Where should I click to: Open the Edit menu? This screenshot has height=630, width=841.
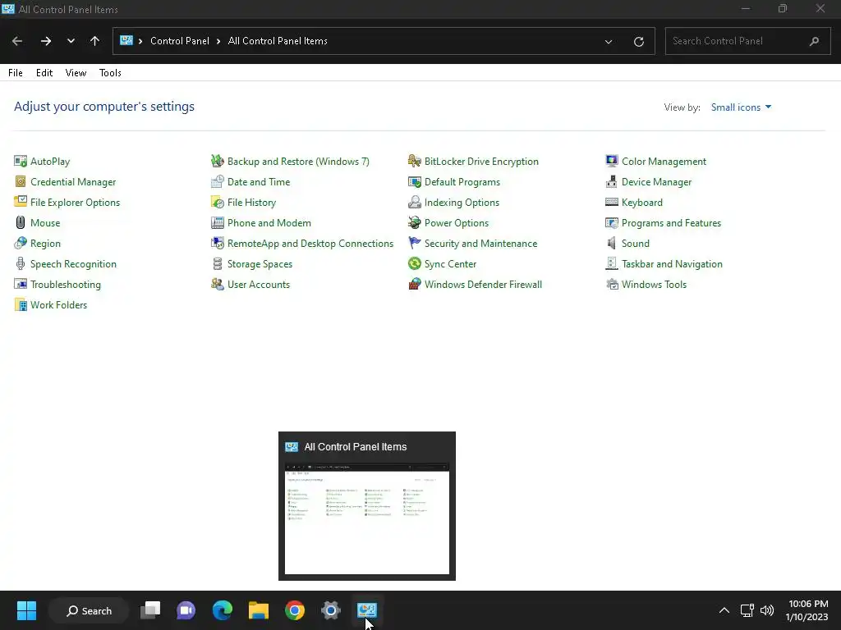(44, 73)
